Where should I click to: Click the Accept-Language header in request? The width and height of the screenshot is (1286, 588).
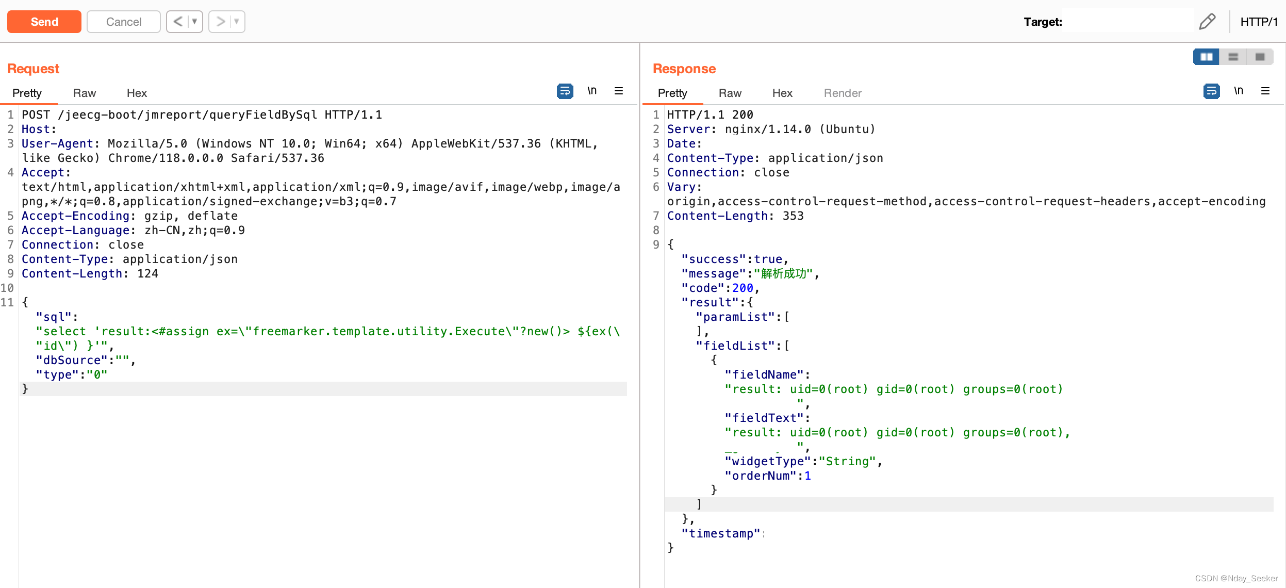click(133, 231)
